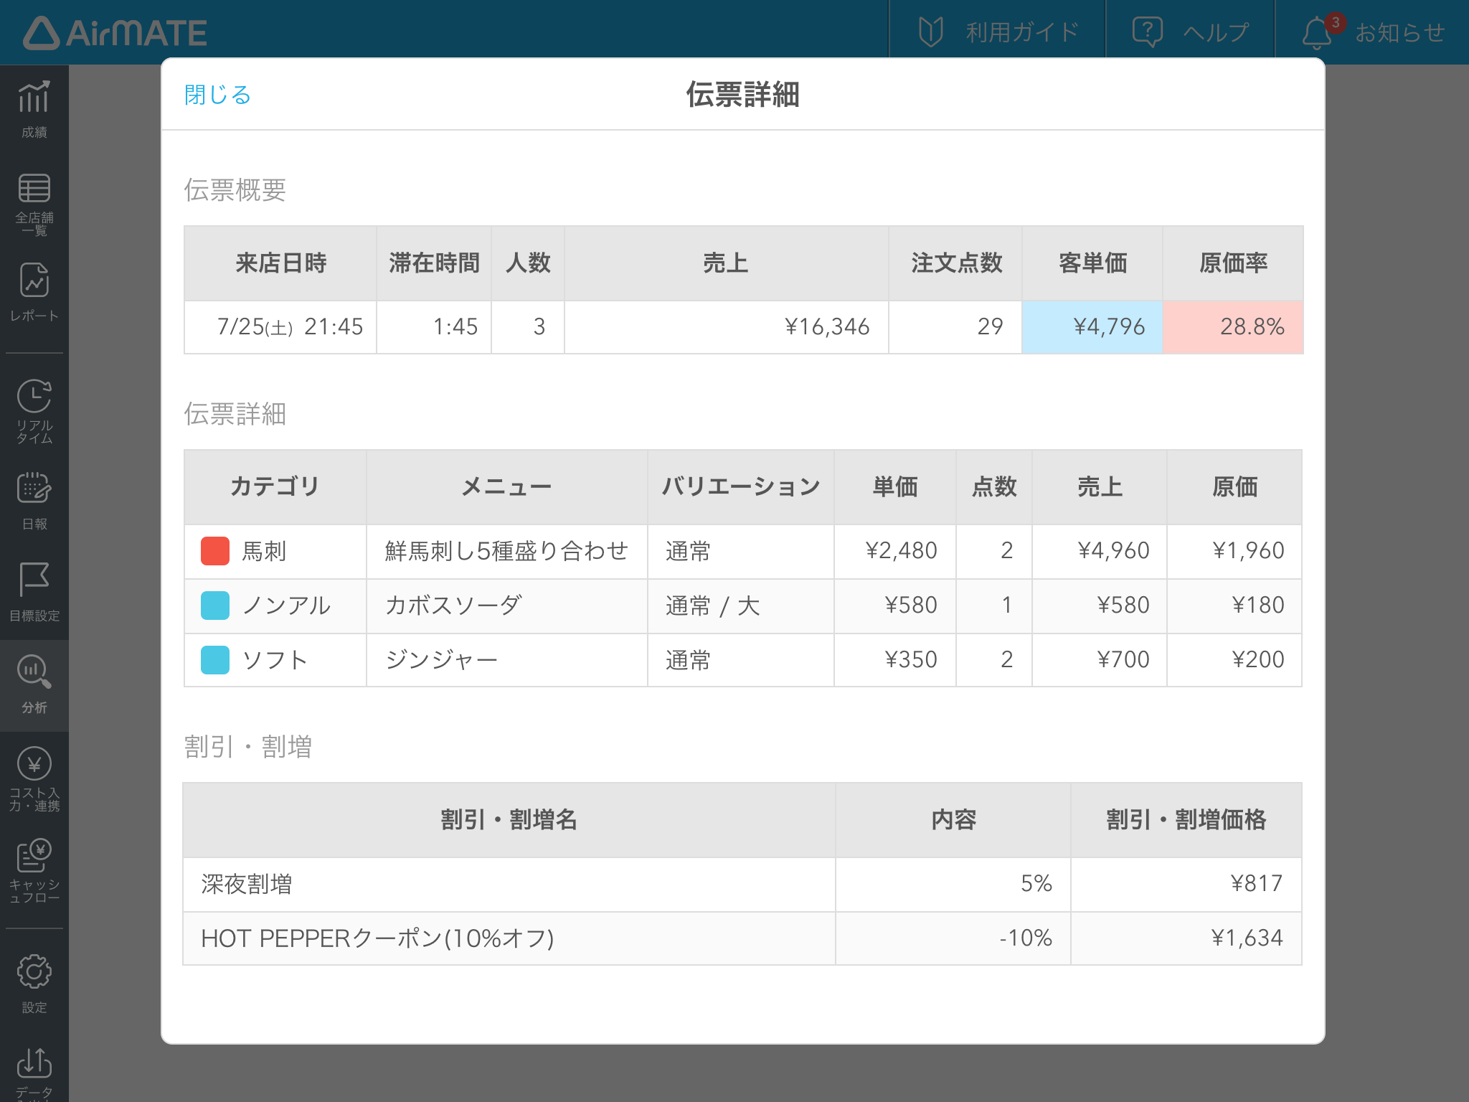Select the ジンジャー menu row
Screen dimensions: 1469x1102
743,660
